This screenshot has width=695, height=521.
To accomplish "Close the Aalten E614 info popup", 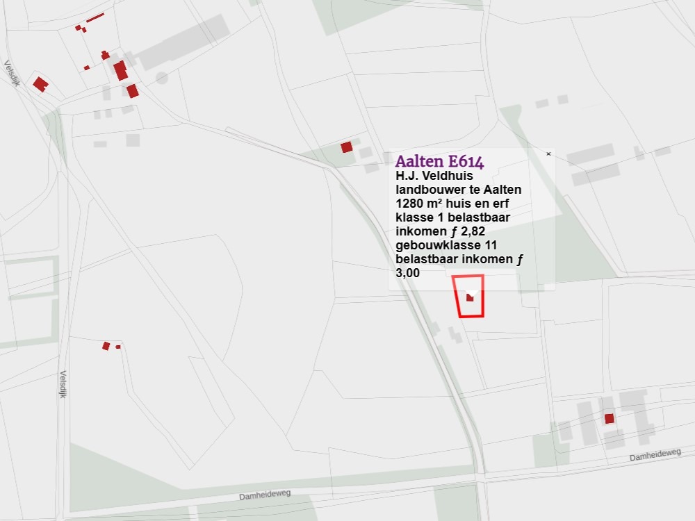I will coord(548,154).
